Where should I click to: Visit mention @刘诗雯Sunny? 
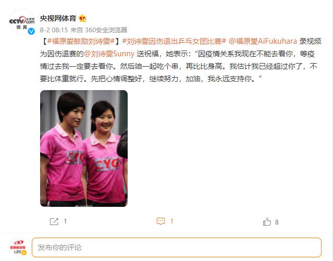[109, 54]
